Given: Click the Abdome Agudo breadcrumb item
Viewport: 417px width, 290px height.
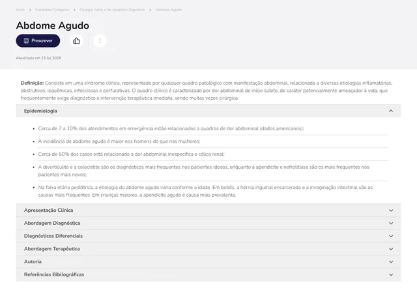Looking at the screenshot, I should point(169,10).
